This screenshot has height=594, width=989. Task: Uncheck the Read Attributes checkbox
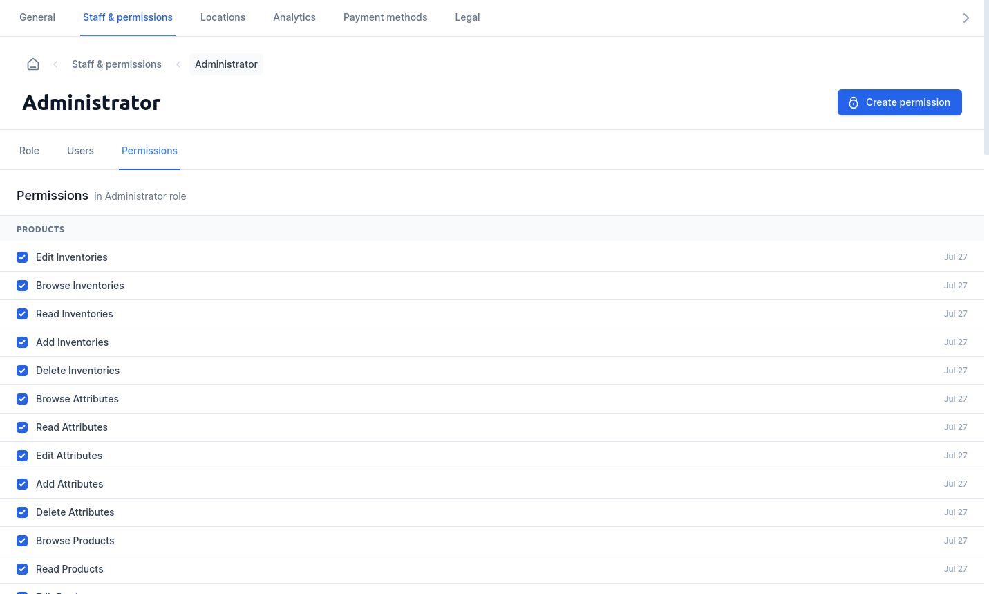pyautogui.click(x=22, y=427)
